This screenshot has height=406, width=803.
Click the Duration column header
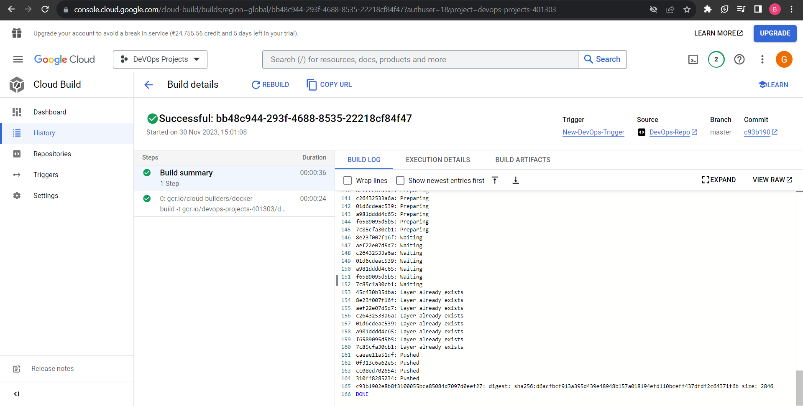click(x=314, y=157)
